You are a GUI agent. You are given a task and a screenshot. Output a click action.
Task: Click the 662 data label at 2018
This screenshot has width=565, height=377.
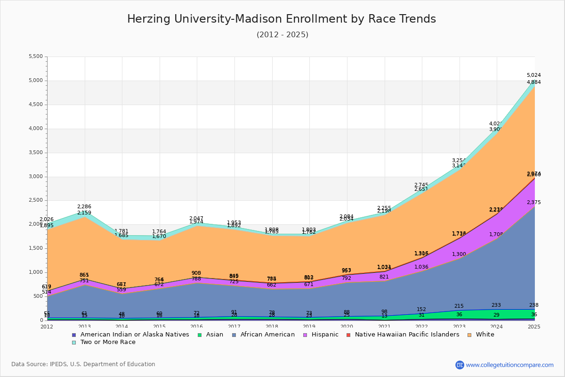[x=272, y=285]
